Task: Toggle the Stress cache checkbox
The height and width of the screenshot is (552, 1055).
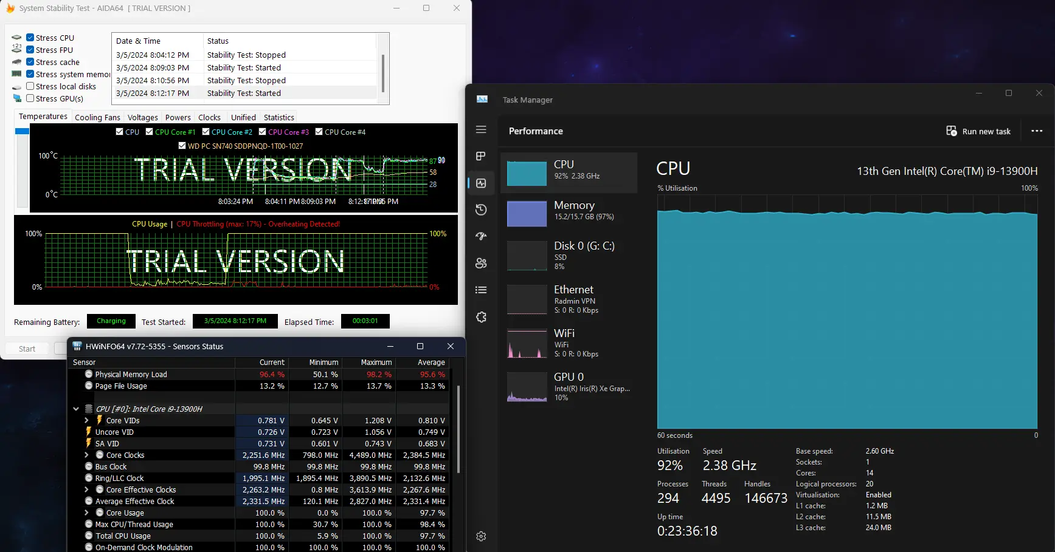Action: pos(30,62)
